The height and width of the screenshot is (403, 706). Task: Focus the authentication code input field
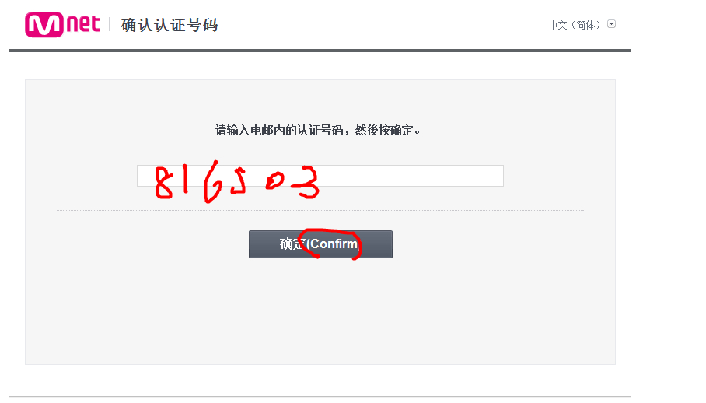pos(320,176)
